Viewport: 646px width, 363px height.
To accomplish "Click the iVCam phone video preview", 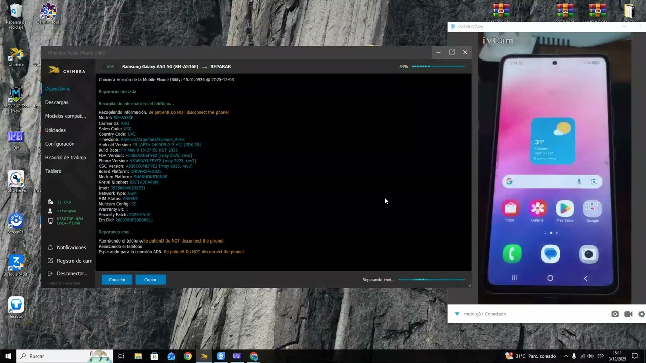I will point(555,169).
